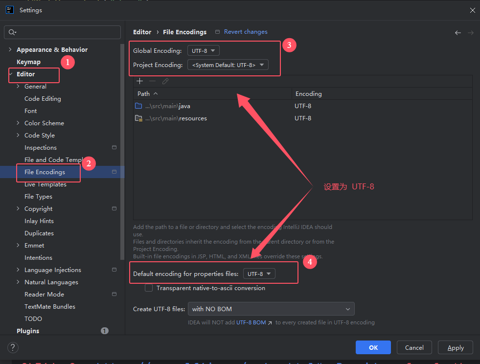
Task: Expand the Copyright node
Action: (18, 208)
